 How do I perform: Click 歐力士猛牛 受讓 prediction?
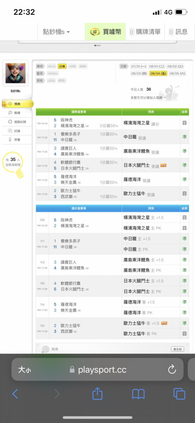139,194
